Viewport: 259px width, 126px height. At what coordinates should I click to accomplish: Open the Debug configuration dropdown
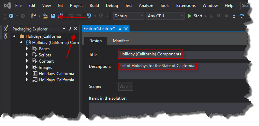tap(129, 16)
